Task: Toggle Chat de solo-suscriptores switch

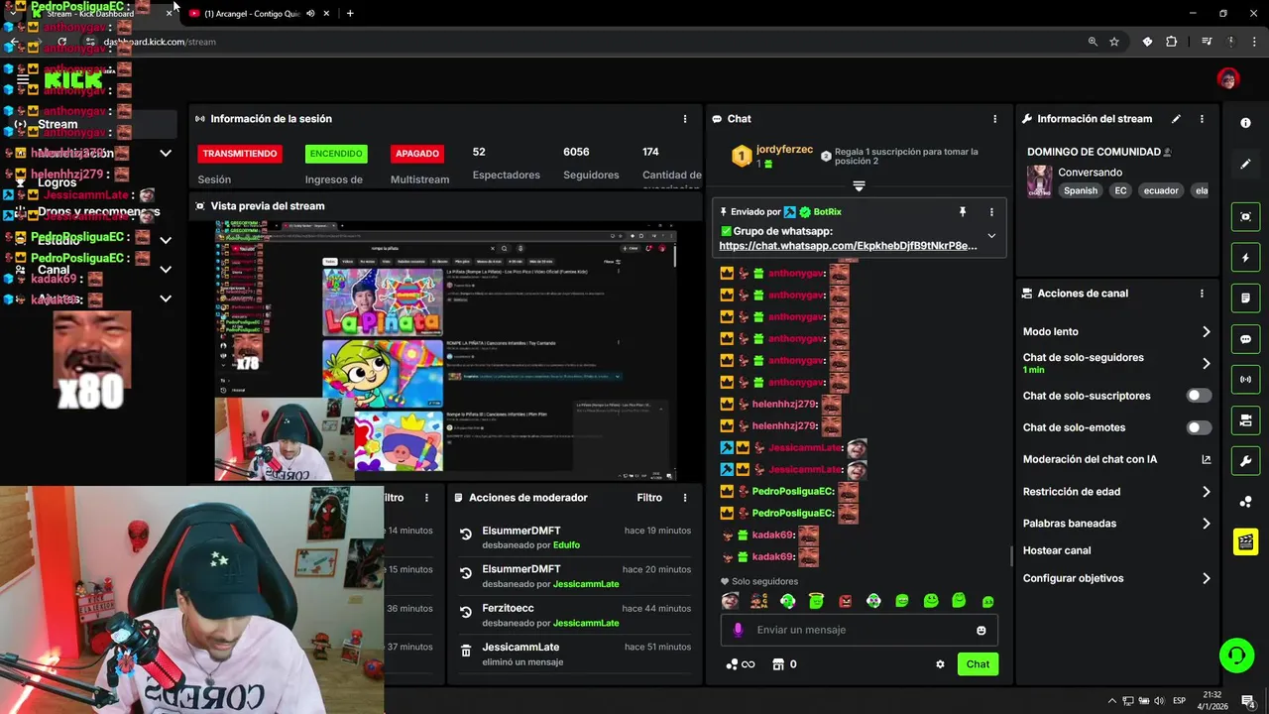Action: pyautogui.click(x=1199, y=396)
